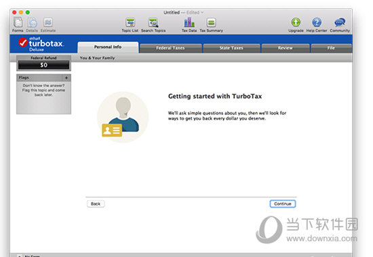Go to the Review tab
The height and width of the screenshot is (257, 373).
coord(286,48)
